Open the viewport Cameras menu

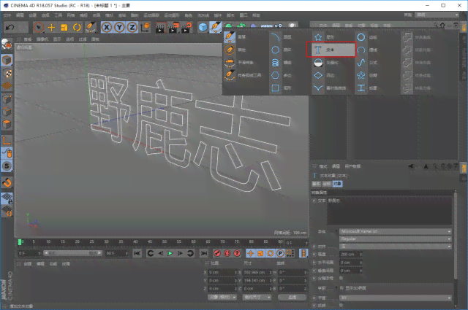(42, 39)
